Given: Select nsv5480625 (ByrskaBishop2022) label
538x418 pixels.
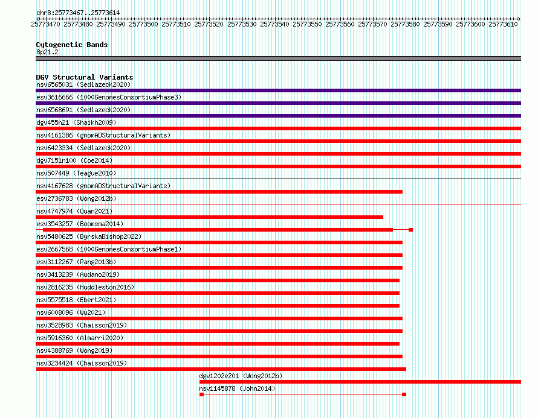Looking at the screenshot, I should 89,236.
